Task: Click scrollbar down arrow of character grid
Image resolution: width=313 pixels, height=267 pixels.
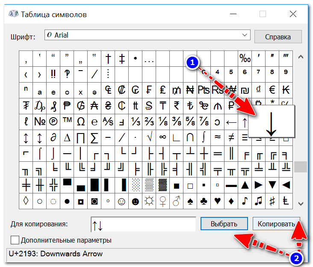Action: 301,204
